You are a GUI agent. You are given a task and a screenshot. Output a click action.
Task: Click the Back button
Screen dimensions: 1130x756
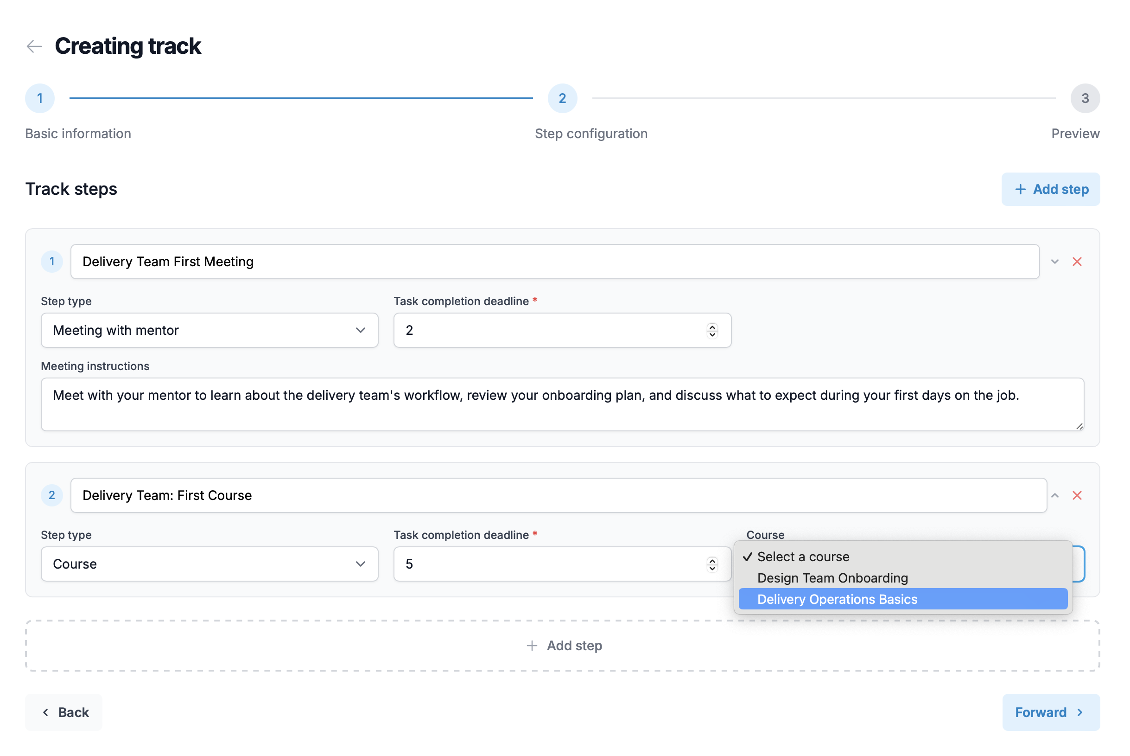[63, 712]
